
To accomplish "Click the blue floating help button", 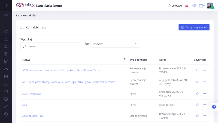I will 214,107.
